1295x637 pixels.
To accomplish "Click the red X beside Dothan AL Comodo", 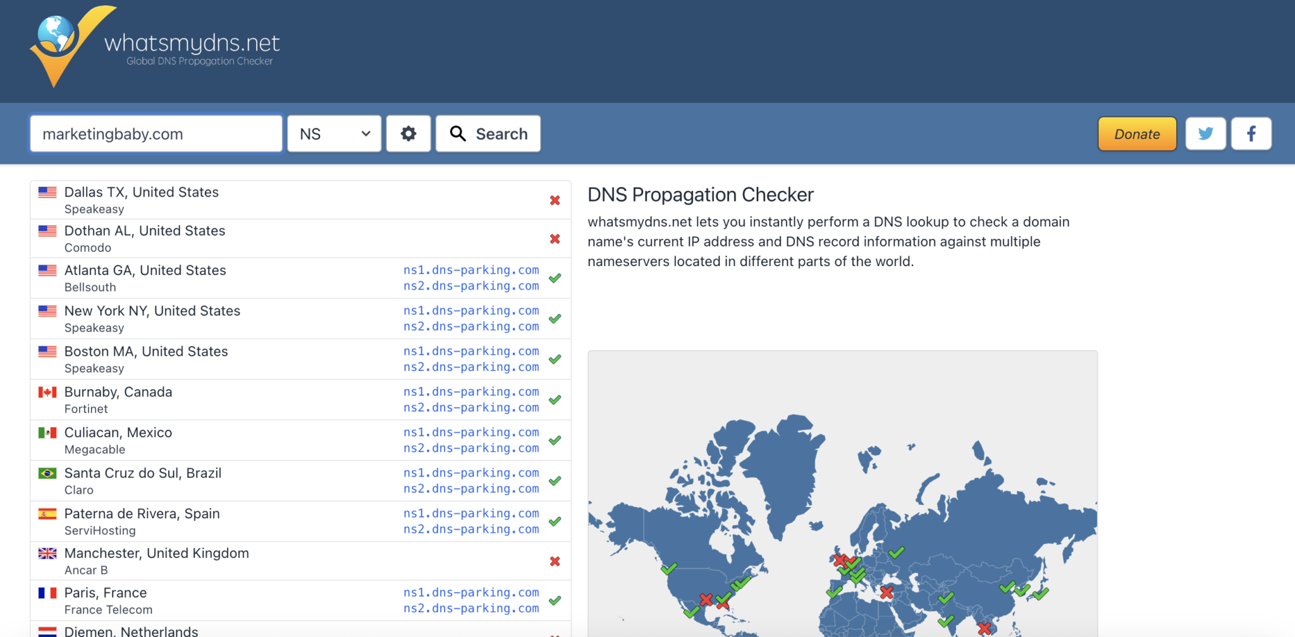I will point(555,239).
